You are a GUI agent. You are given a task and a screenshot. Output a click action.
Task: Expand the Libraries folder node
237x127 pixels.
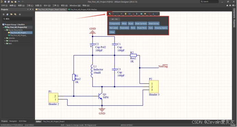[x=5, y=38]
